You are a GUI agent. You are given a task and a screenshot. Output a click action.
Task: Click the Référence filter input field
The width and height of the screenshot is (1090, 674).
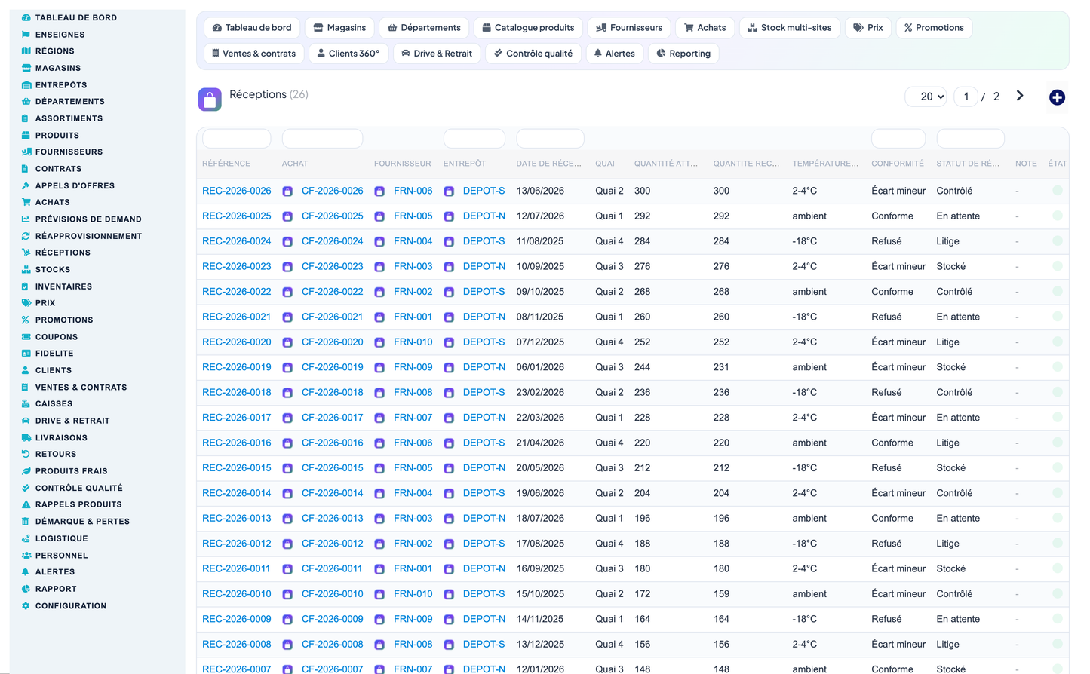coord(237,139)
